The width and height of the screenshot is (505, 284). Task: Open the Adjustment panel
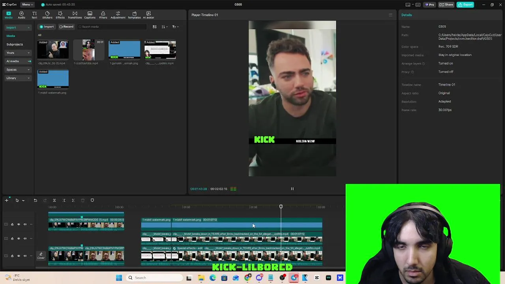point(118,15)
